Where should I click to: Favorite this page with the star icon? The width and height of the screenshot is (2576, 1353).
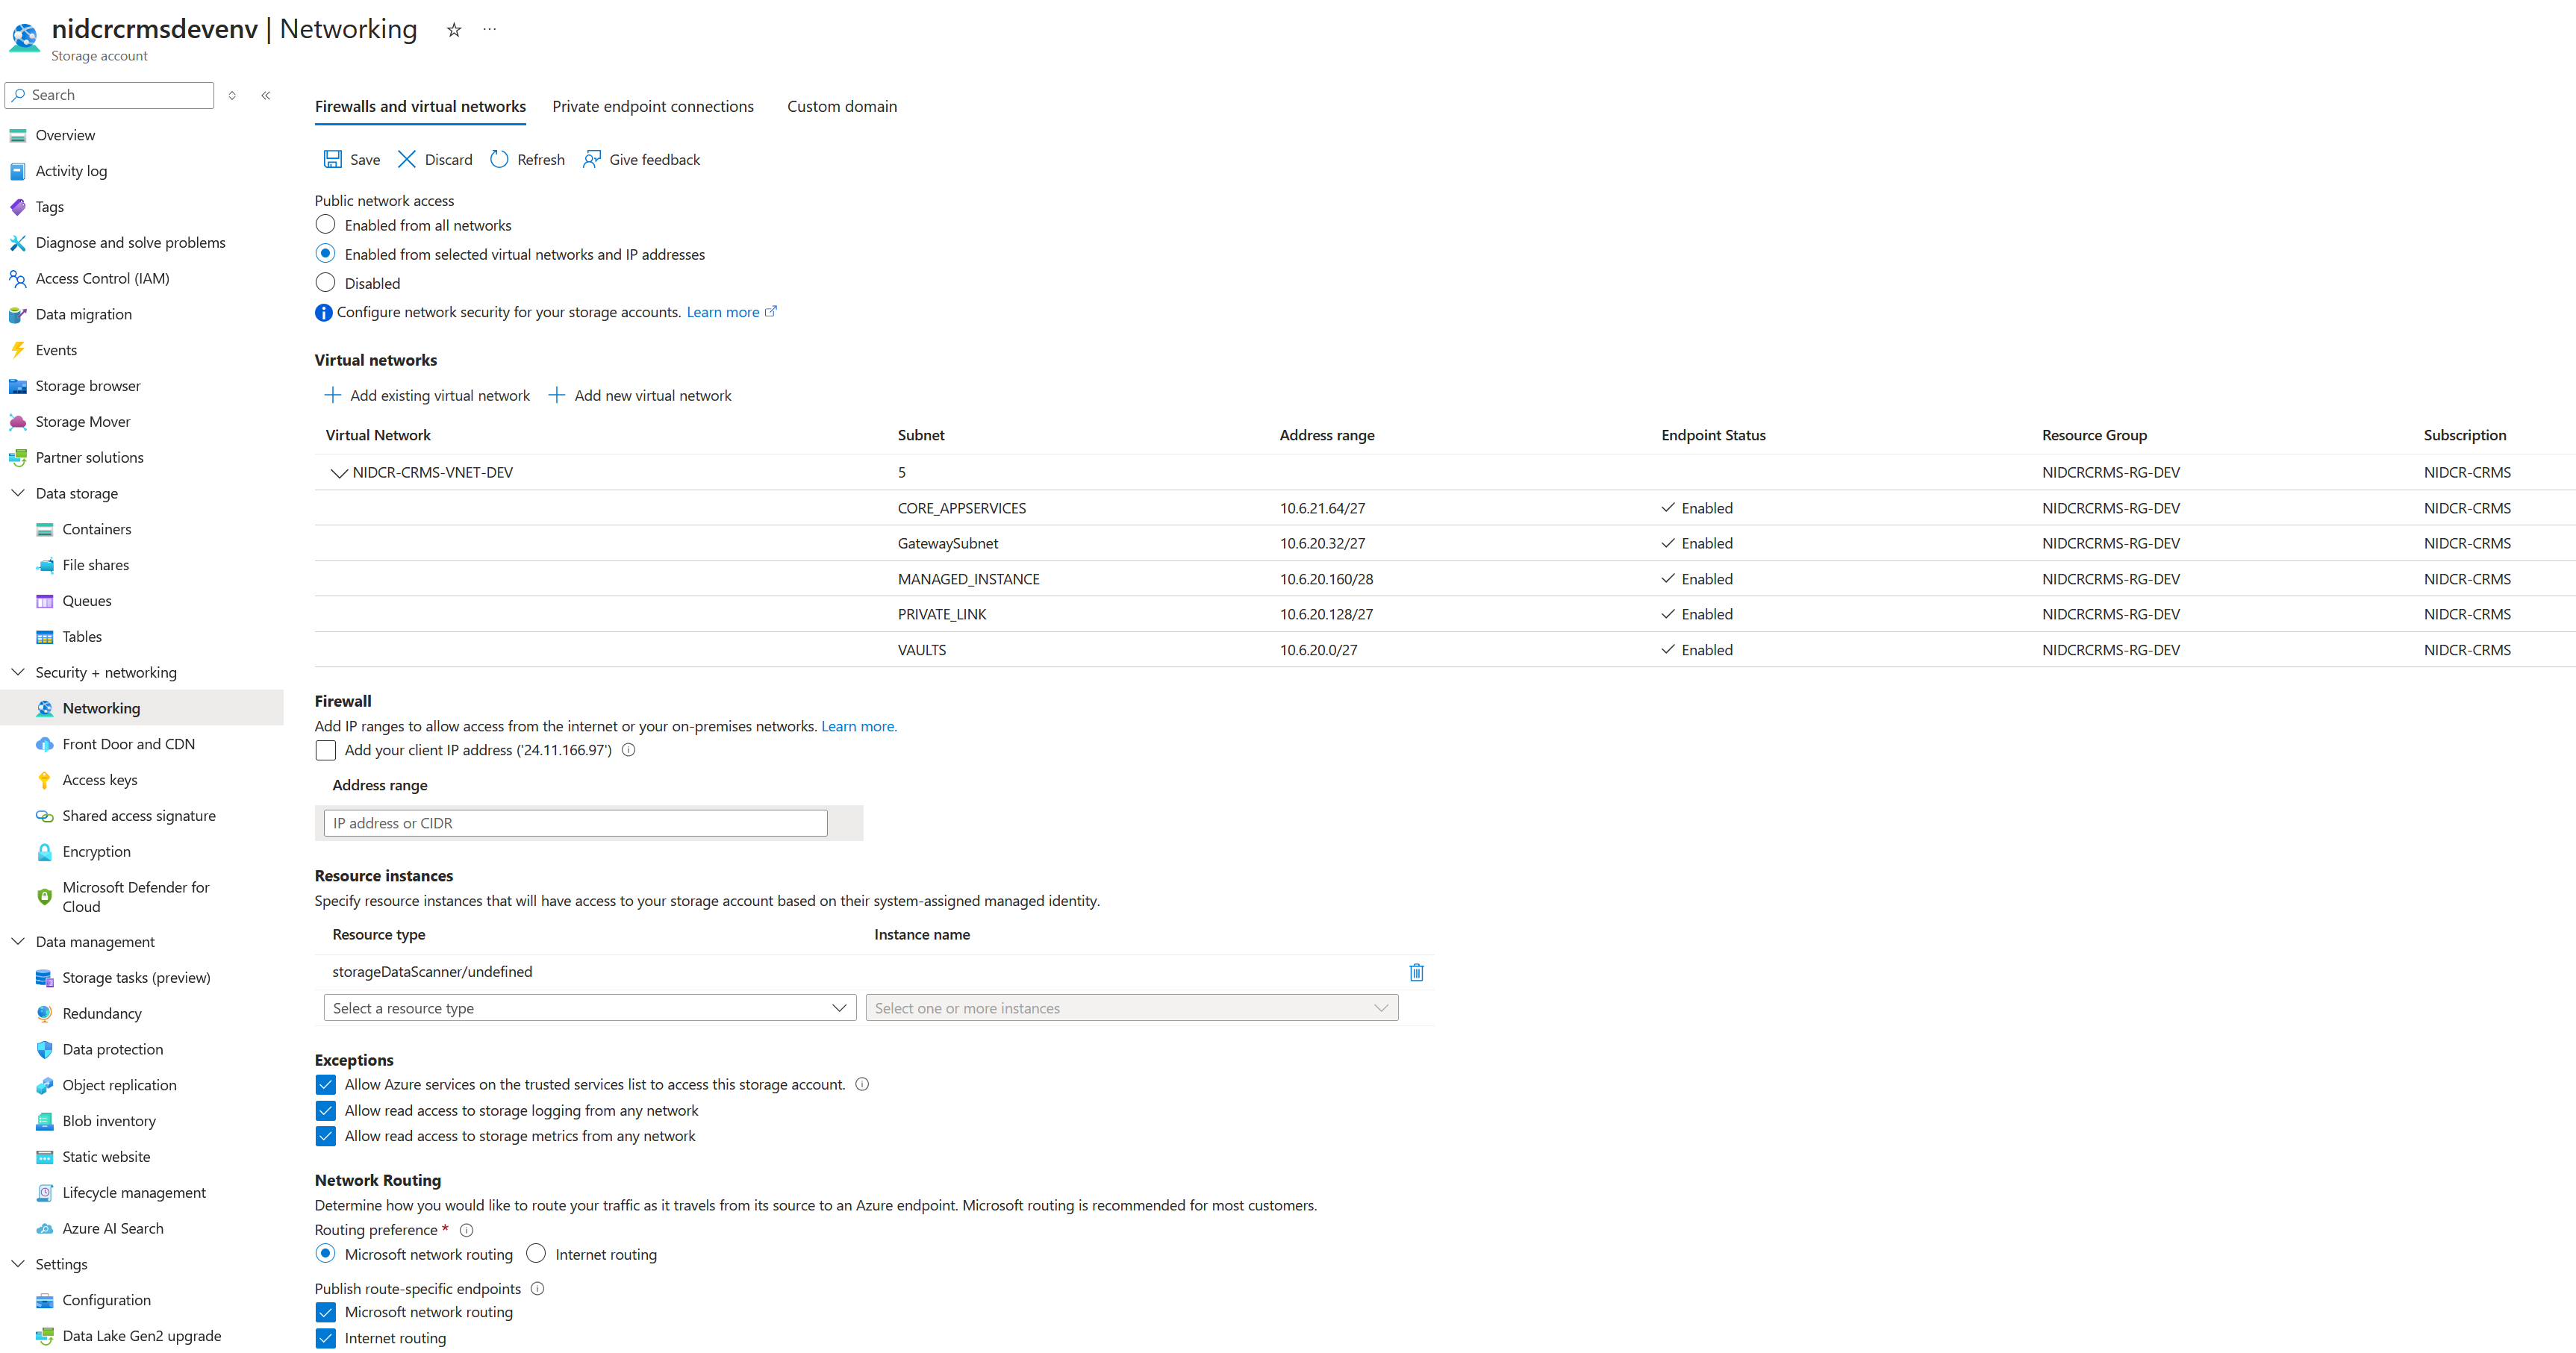(454, 30)
